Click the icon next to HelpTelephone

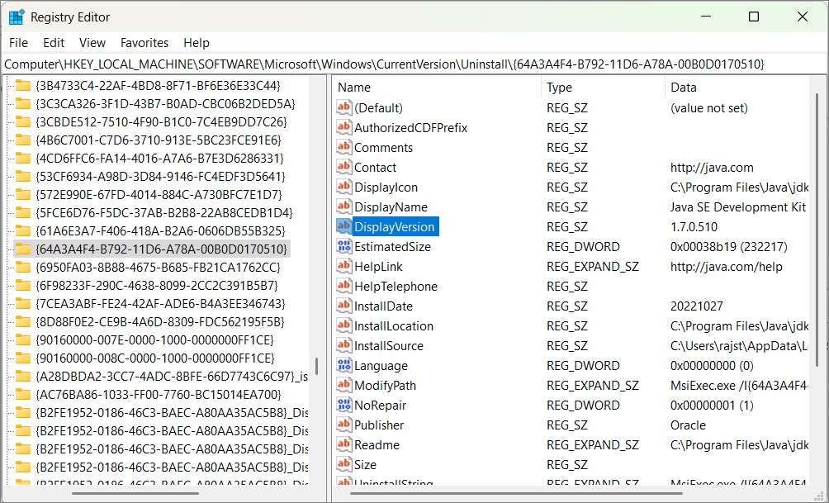[x=344, y=286]
